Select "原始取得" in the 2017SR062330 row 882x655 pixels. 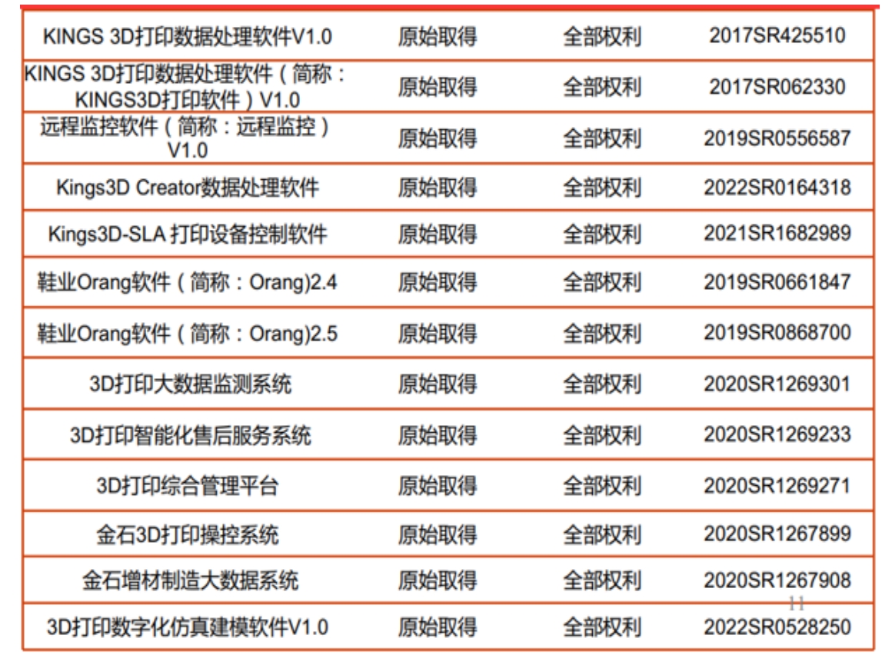[x=438, y=88]
